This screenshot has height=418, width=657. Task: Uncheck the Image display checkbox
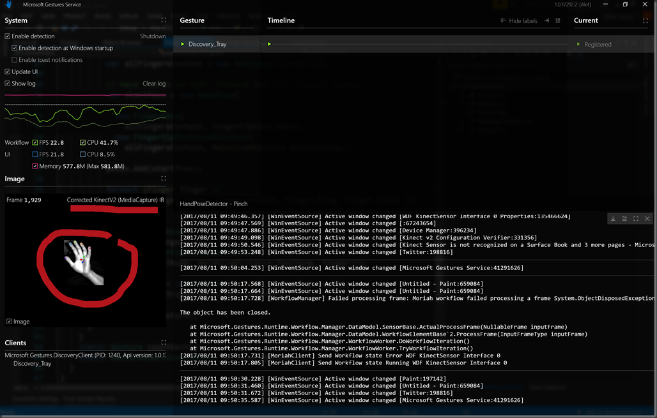[9, 322]
